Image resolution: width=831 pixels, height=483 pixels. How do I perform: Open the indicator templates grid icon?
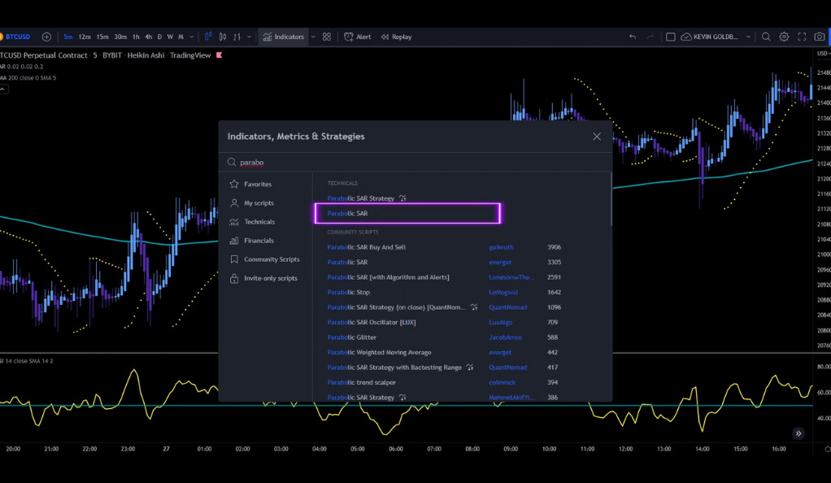[327, 37]
